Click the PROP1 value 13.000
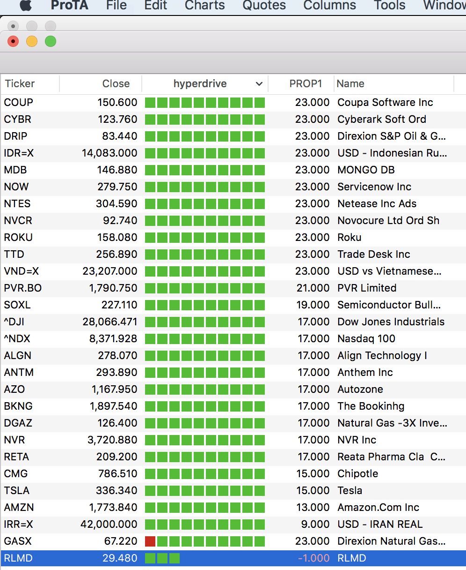466x570 pixels. pos(313,508)
